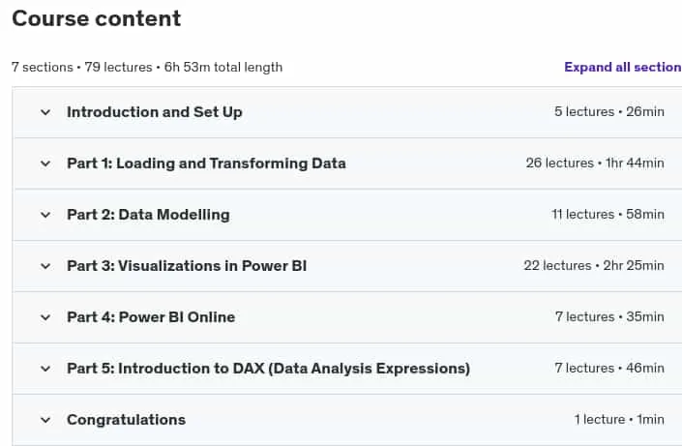
Task: Click the 22 lectures • 2hr 25min label
Action: [x=594, y=266]
